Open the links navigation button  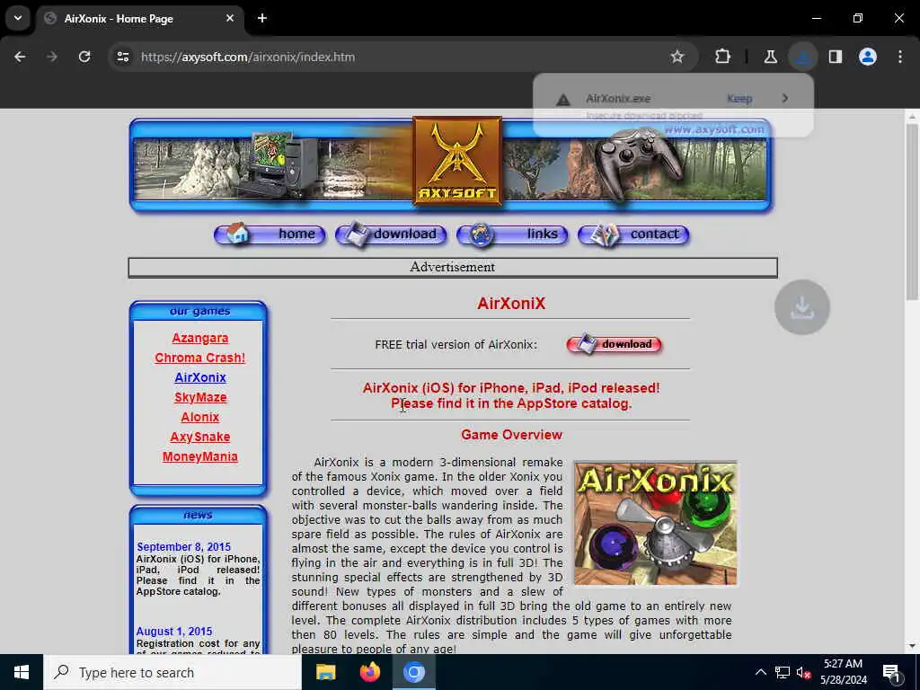pyautogui.click(x=512, y=234)
